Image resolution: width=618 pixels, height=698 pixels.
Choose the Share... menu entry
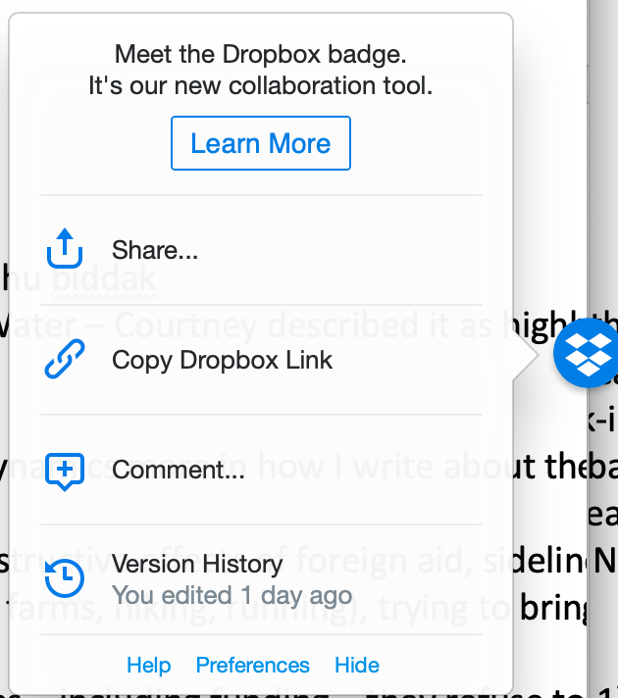point(261,250)
